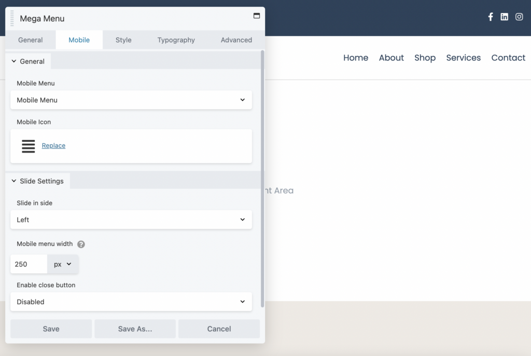Image resolution: width=531 pixels, height=356 pixels.
Task: Collapse the General section
Action: [28, 61]
